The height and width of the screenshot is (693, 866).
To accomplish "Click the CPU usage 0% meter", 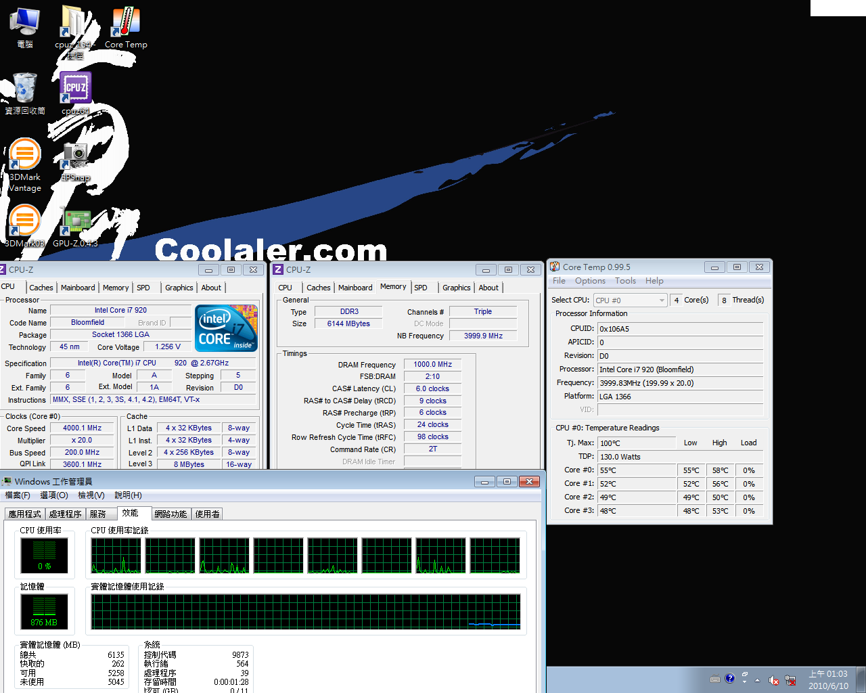I will click(44, 556).
